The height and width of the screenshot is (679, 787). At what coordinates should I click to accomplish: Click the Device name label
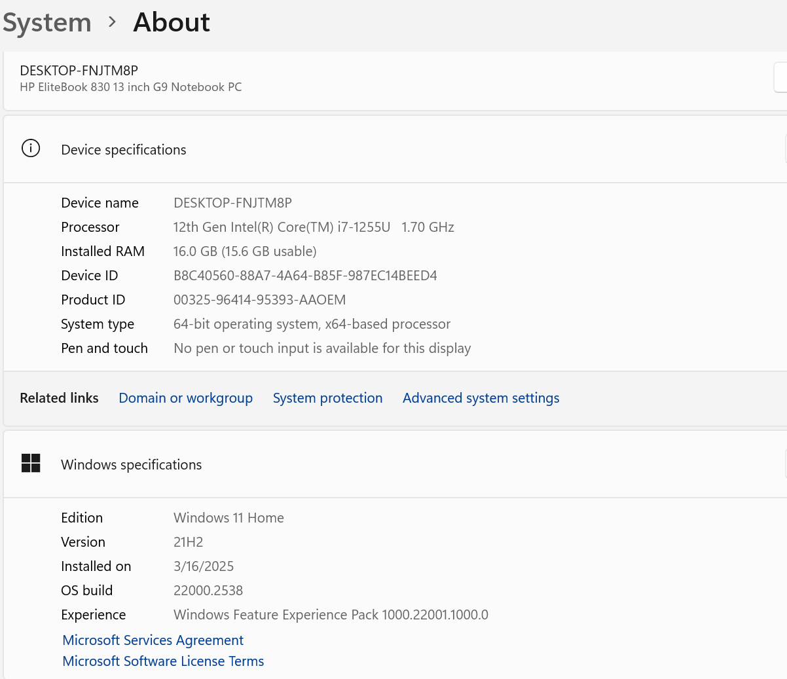coord(100,203)
